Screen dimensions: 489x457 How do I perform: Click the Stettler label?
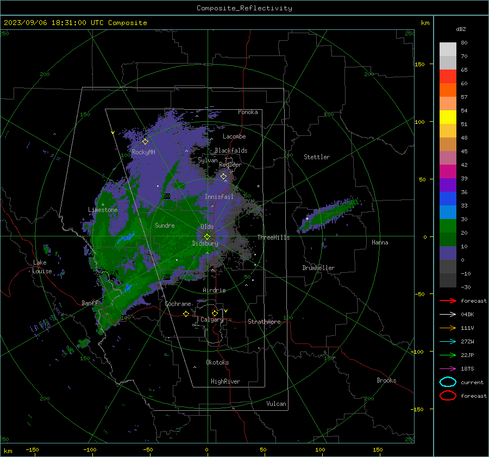(x=317, y=157)
